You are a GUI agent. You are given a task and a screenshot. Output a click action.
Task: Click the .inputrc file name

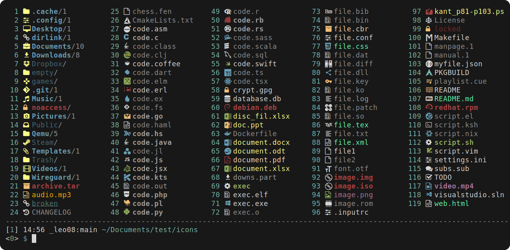351,213
